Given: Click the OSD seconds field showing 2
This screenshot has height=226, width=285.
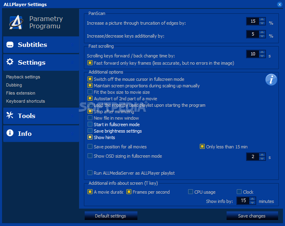Looking at the screenshot, I should [x=253, y=156].
